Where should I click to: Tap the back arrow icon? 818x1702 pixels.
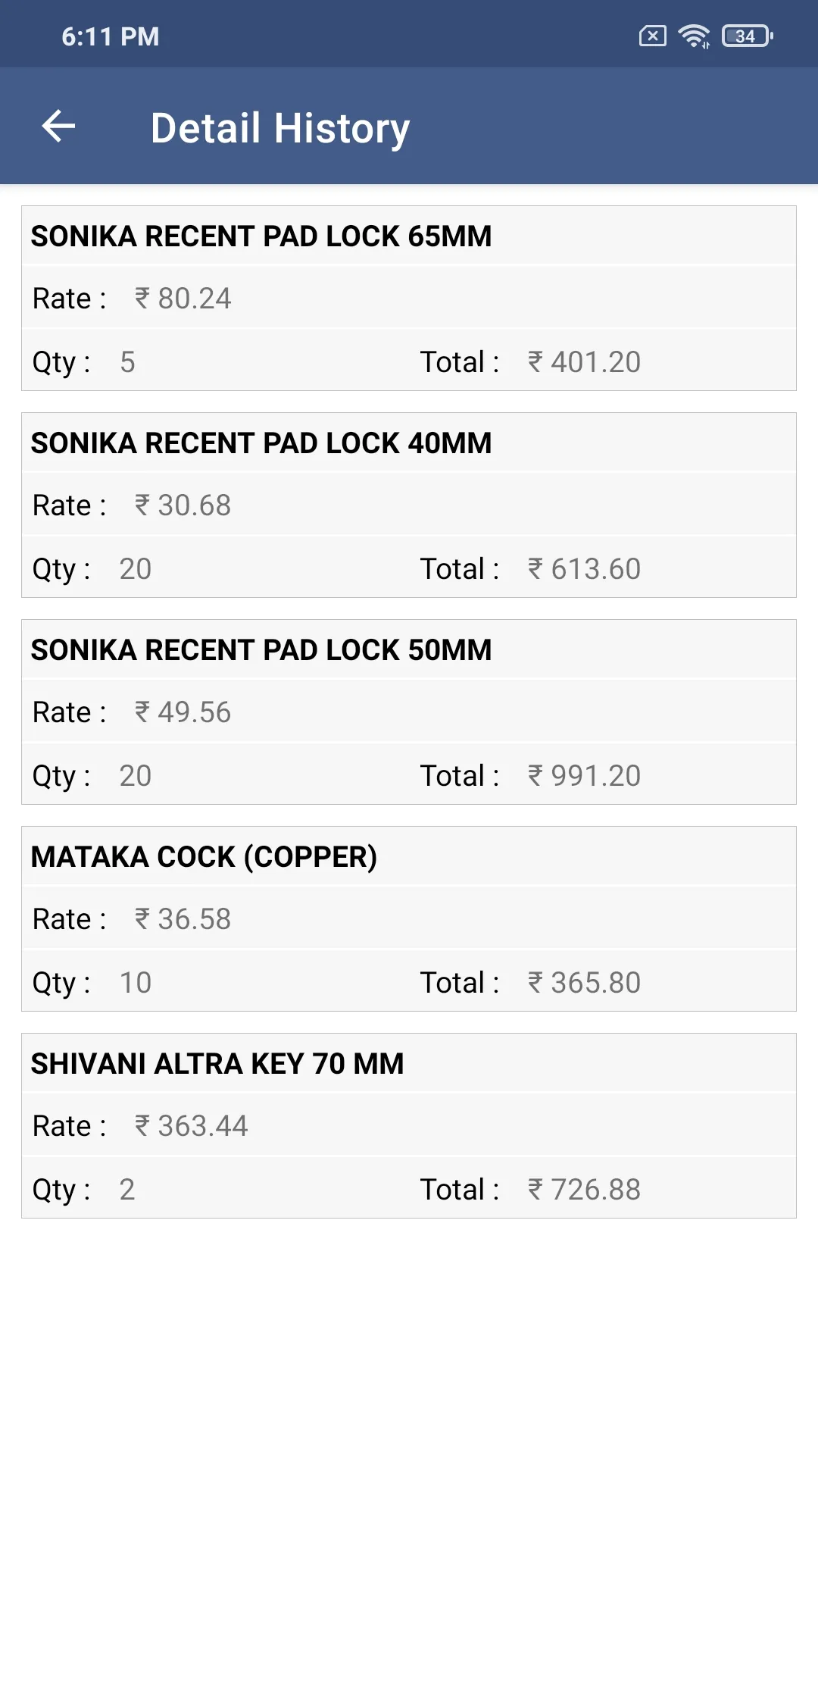click(x=58, y=126)
